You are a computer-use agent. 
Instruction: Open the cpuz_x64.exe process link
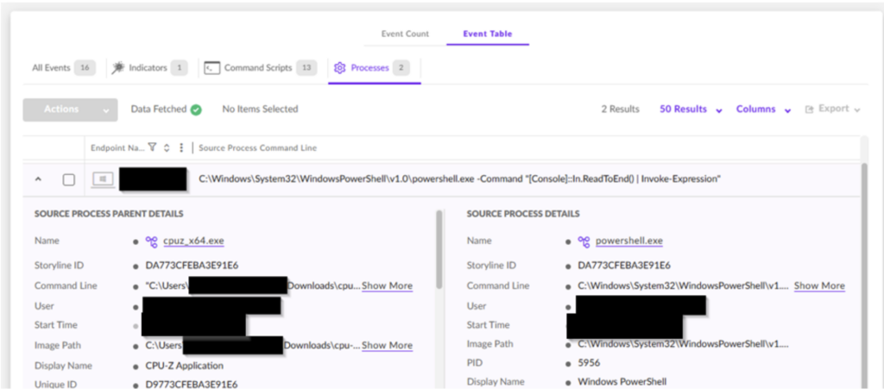[x=193, y=242]
